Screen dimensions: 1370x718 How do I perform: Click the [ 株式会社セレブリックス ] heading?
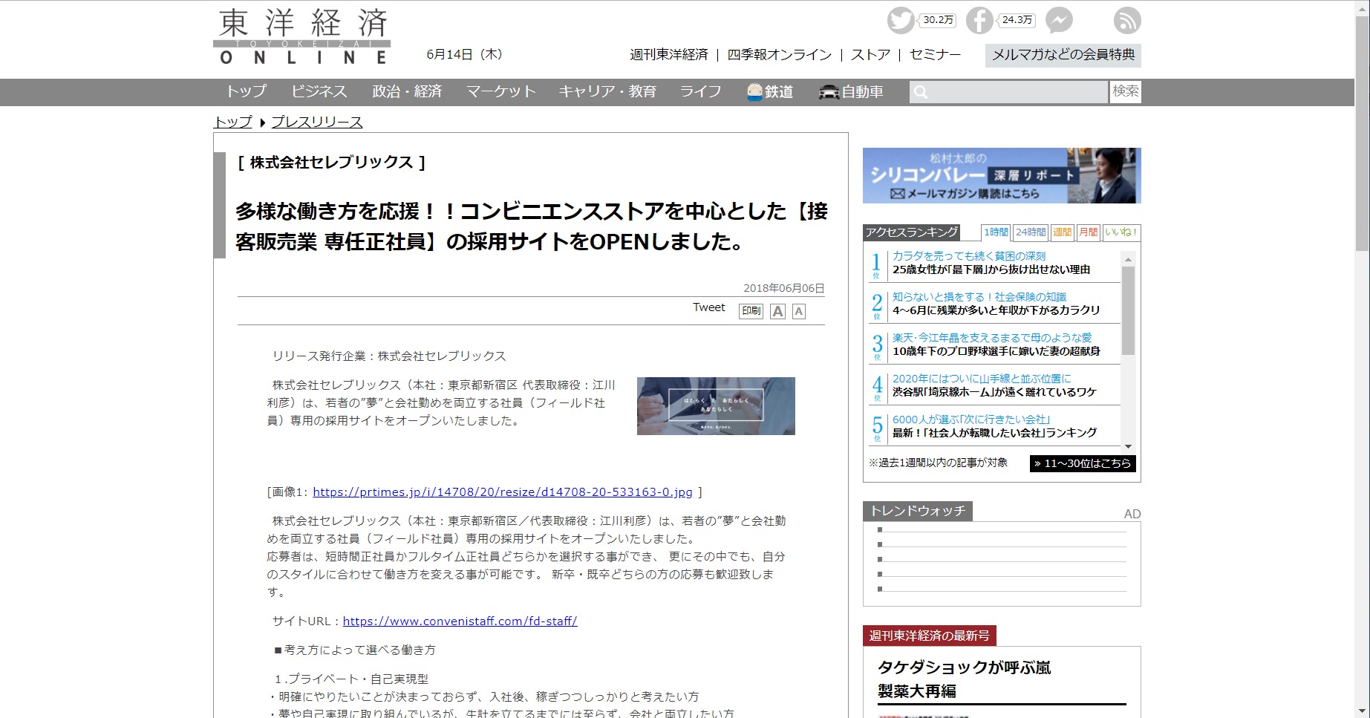(331, 163)
